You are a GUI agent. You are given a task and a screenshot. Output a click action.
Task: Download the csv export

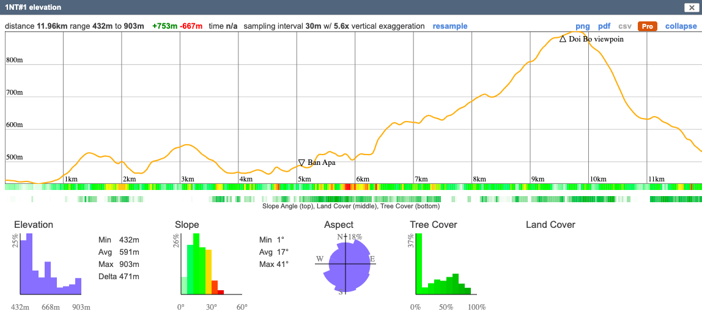625,26
